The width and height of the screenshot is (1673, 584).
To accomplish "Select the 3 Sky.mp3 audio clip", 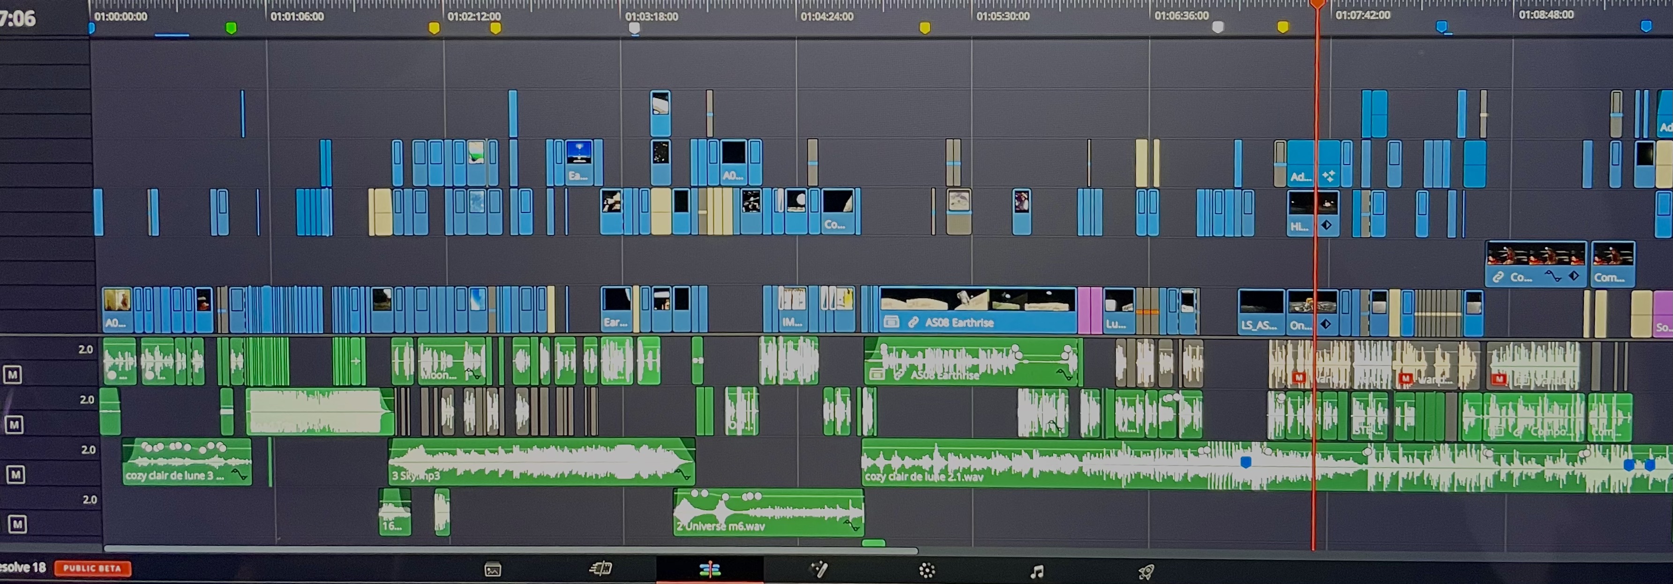I will point(541,462).
